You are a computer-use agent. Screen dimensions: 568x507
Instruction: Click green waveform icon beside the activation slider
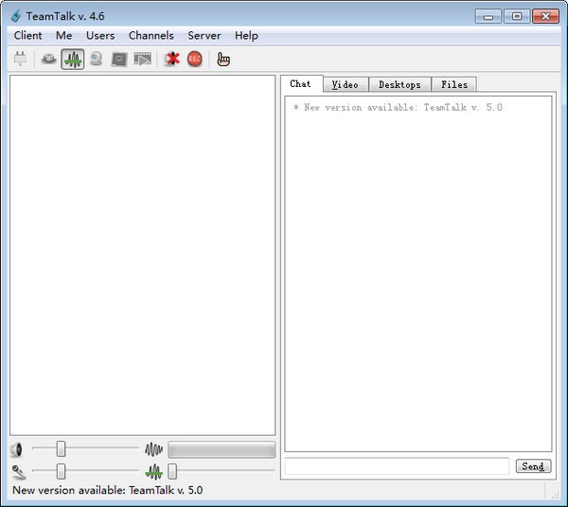tap(154, 472)
